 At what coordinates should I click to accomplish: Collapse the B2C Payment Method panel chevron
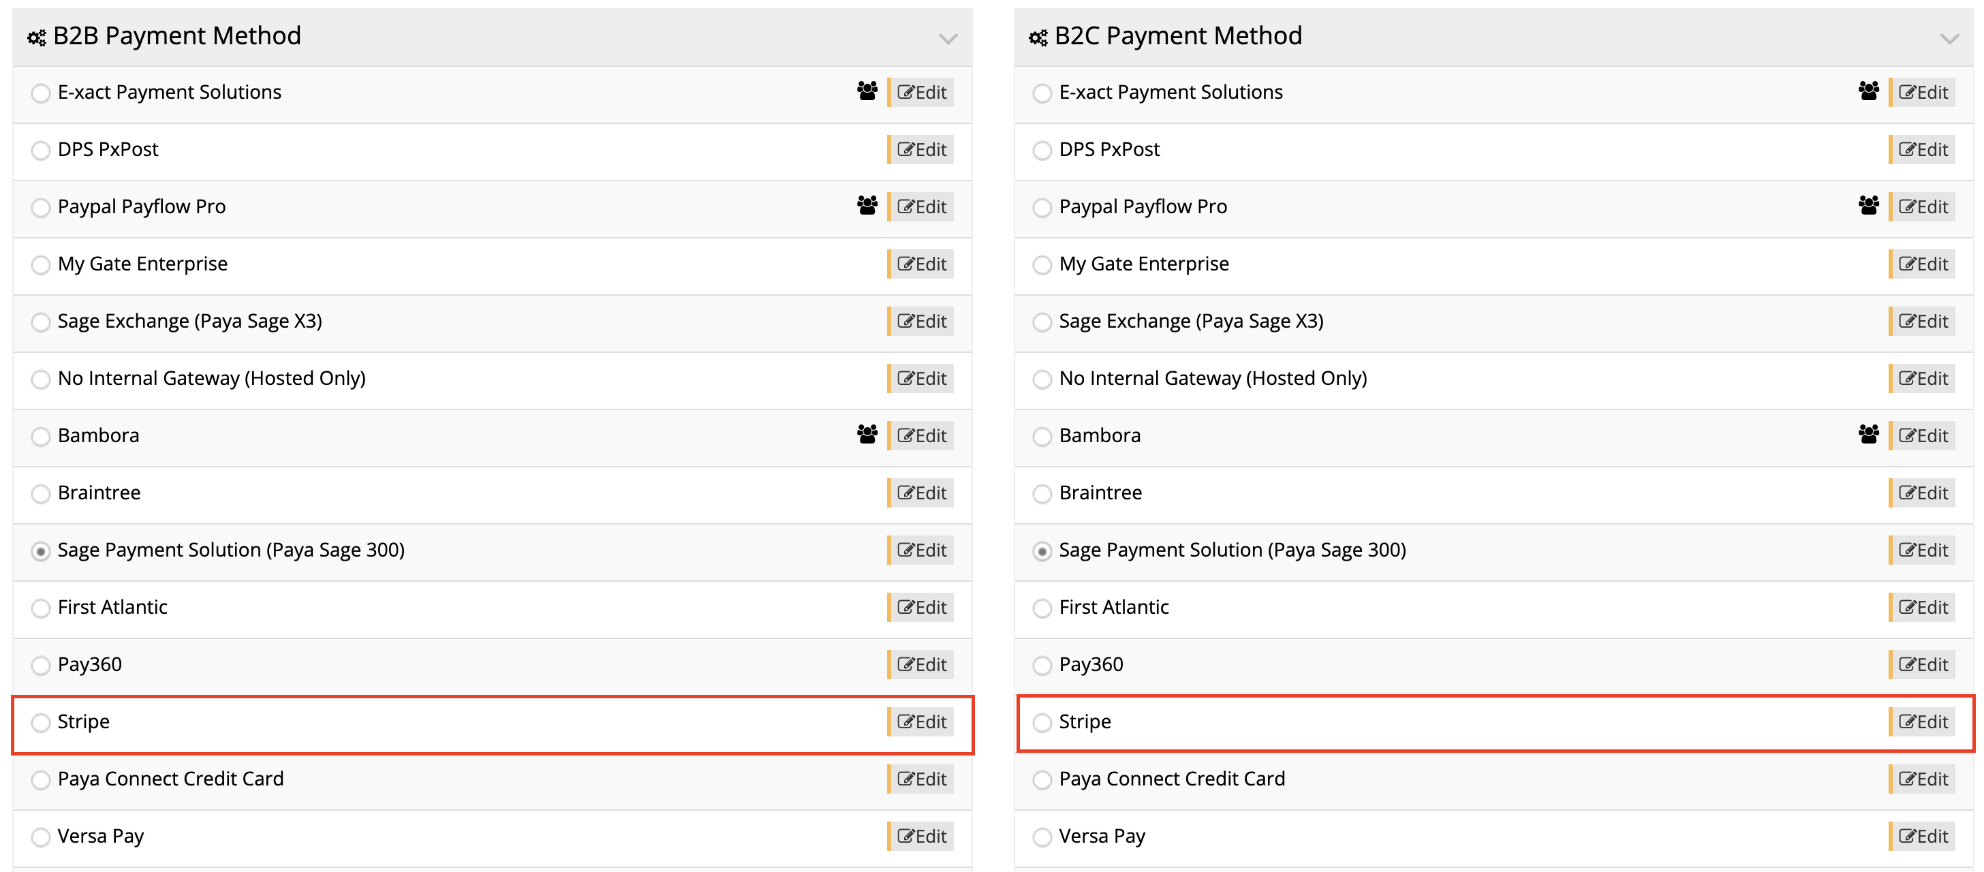pyautogui.click(x=1949, y=39)
